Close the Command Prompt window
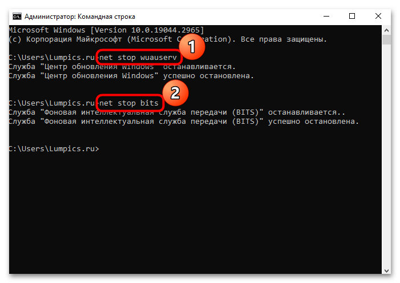The image size is (400, 283). (x=378, y=17)
